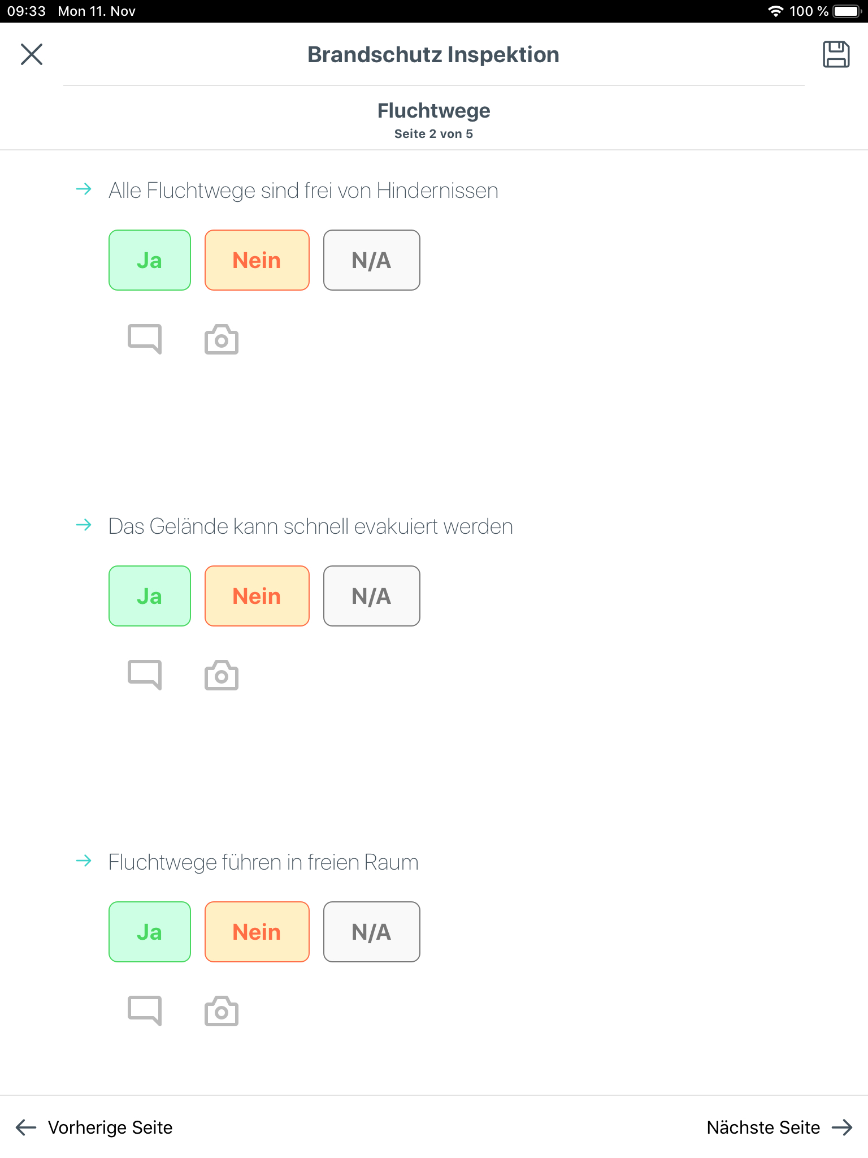Mark N/A for Fluchtwege frei von Hindernissen
The width and height of the screenshot is (868, 1158).
click(371, 260)
